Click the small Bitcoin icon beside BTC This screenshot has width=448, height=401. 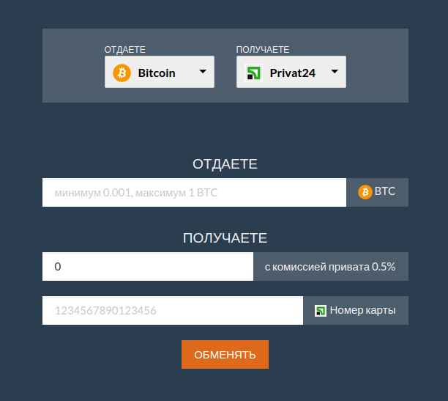point(365,192)
